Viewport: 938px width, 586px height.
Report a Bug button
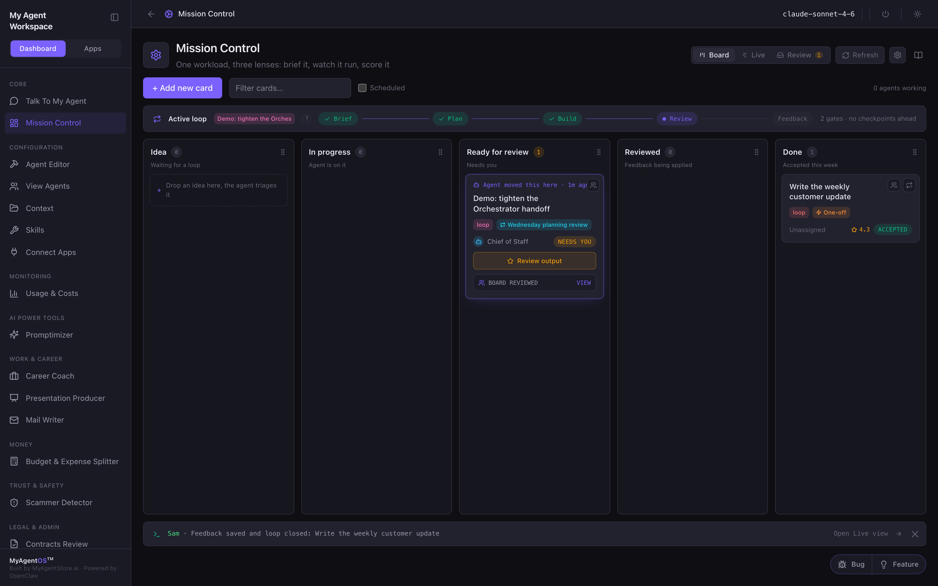851,564
